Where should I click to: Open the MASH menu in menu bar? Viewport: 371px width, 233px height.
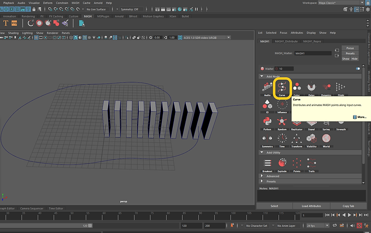tap(76, 3)
